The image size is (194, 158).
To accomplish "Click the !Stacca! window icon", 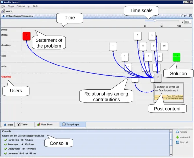I will coord(177,142).
